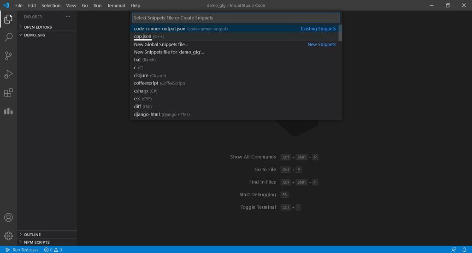Open the notifications bell icon
The width and height of the screenshot is (472, 253).
464,250
